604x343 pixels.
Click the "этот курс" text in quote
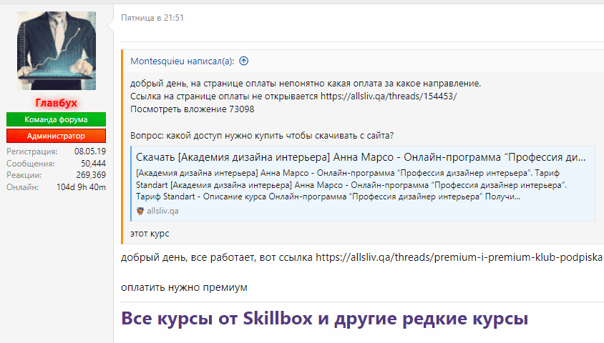(x=150, y=234)
